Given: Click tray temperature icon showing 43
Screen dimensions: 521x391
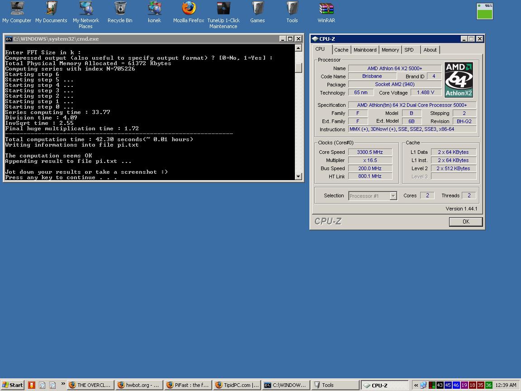Looking at the screenshot, I should pos(440,385).
